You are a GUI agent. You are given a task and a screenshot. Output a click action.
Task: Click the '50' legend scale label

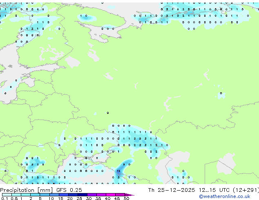(x=127, y=198)
